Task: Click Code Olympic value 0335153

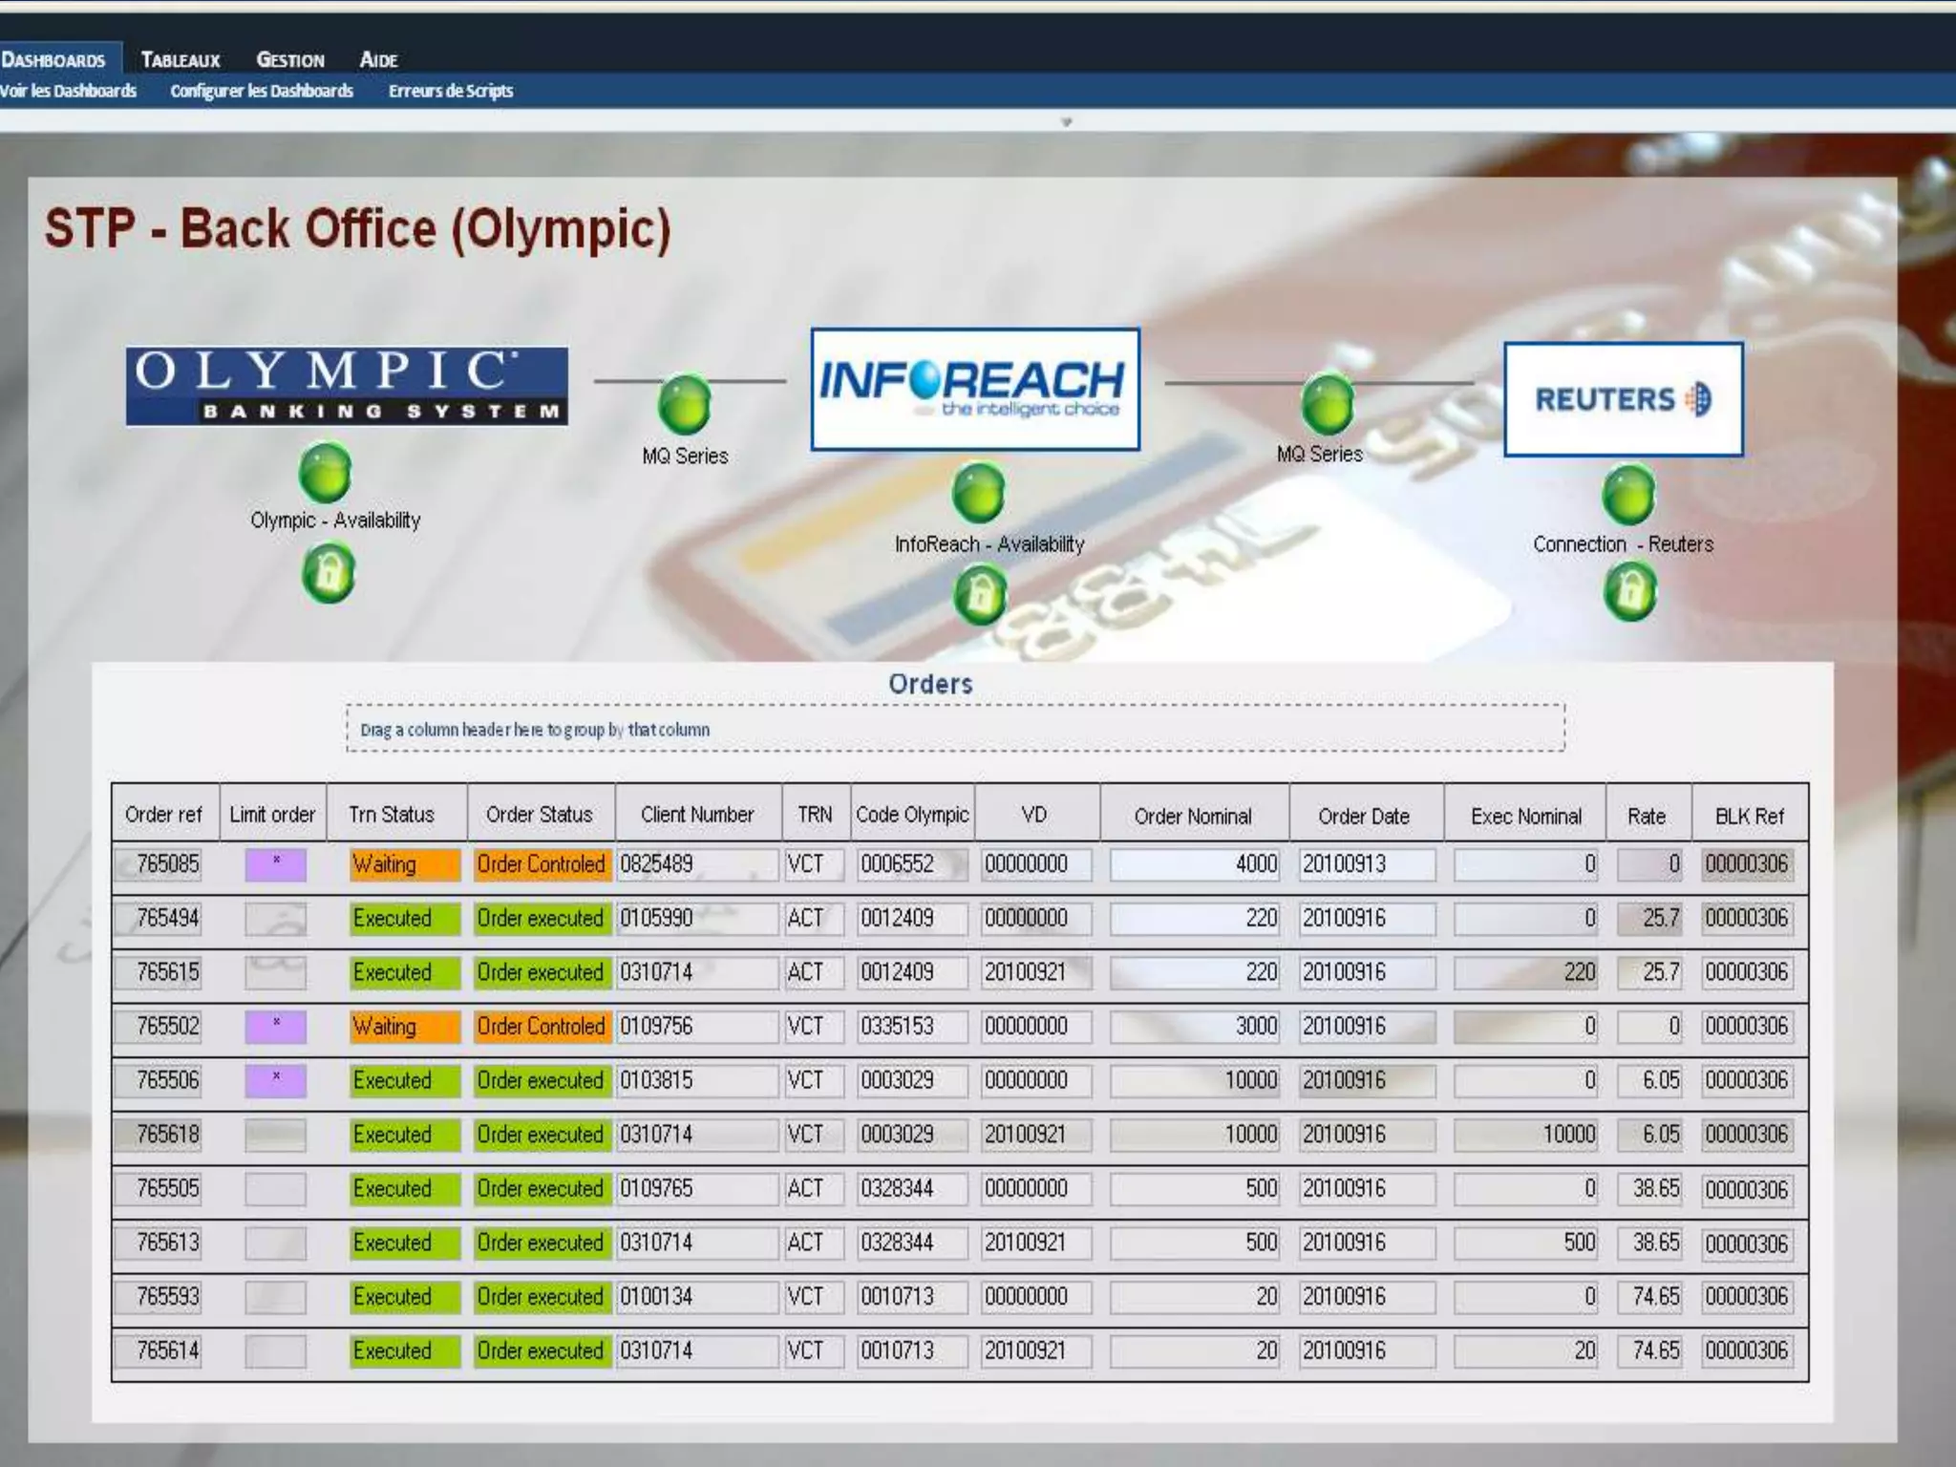Action: (912, 1027)
